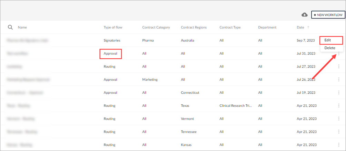
Task: Open the kebab menu for Marketing row
Action: coord(339,80)
